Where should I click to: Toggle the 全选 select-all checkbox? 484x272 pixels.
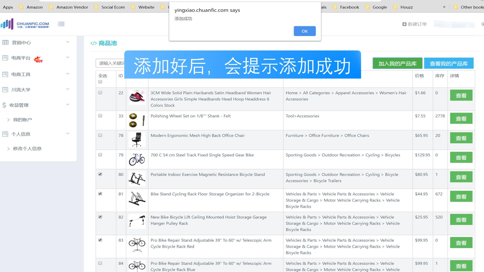100,82
